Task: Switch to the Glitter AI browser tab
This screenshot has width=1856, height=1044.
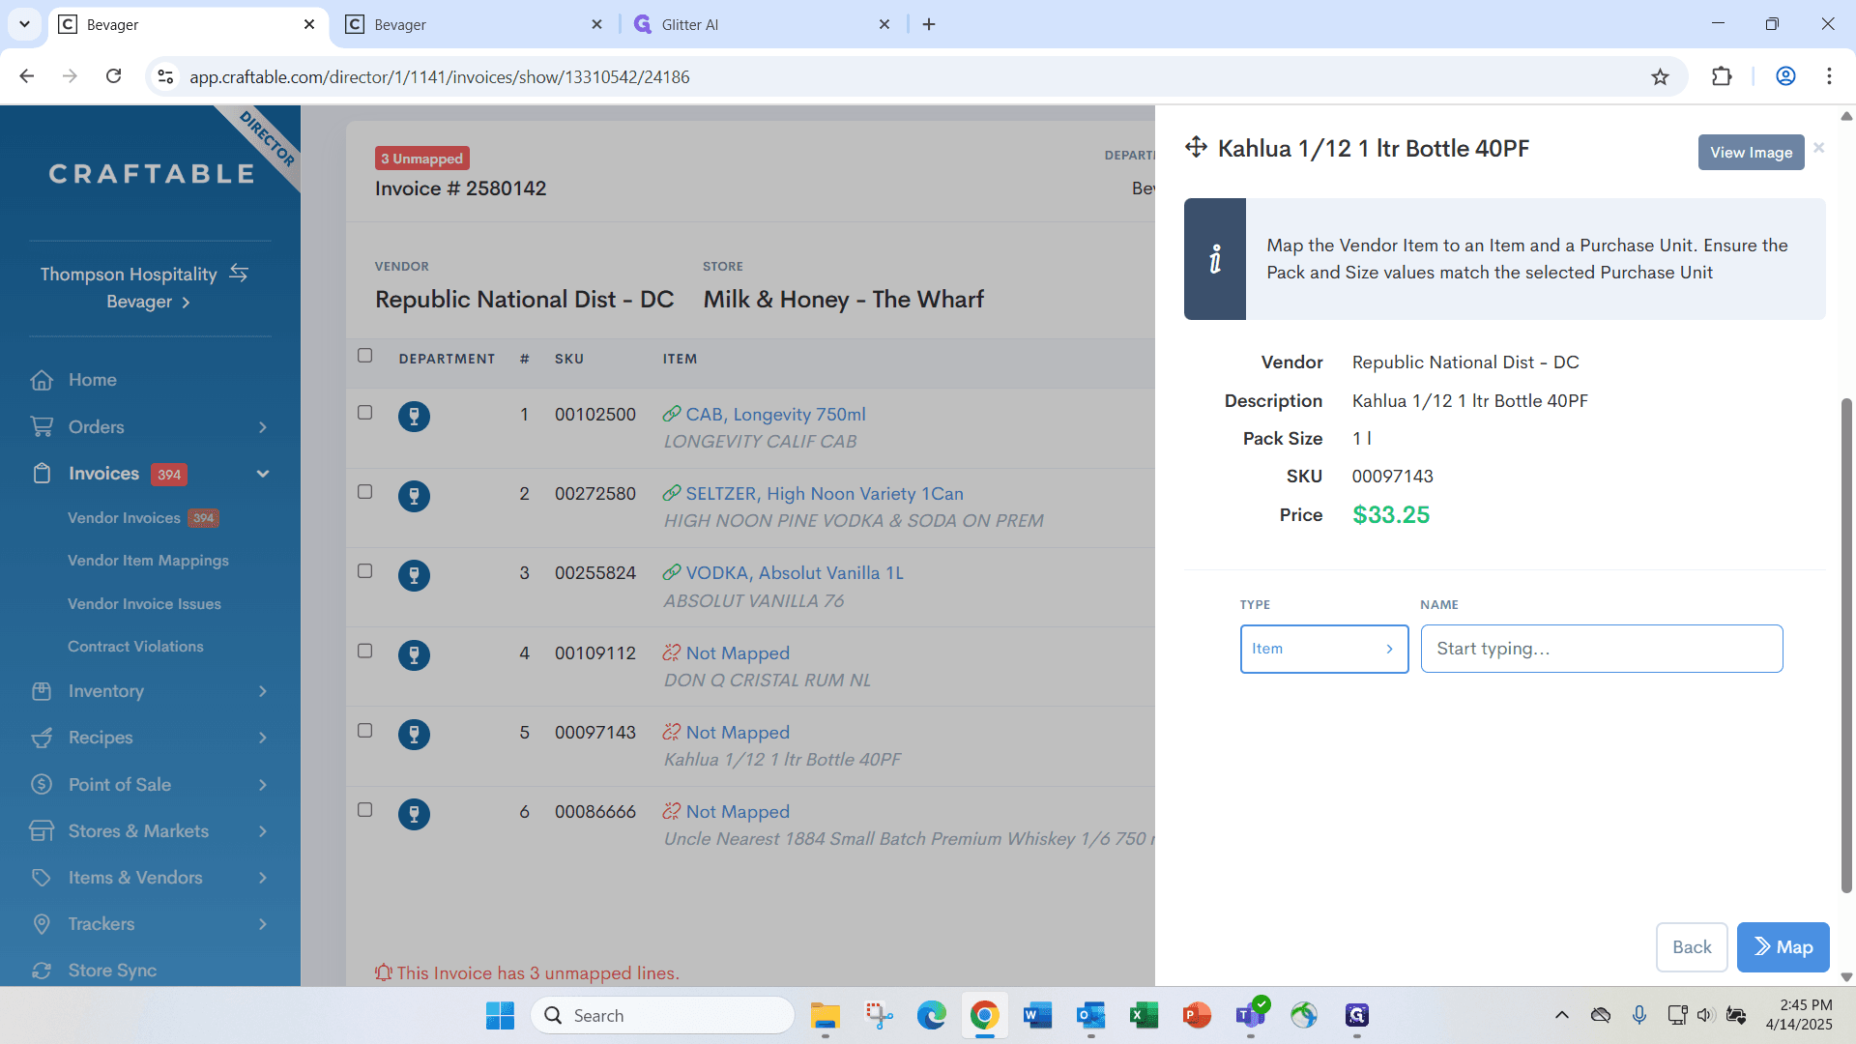Action: (762, 24)
